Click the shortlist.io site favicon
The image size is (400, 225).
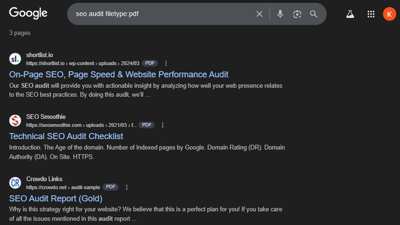point(15,59)
